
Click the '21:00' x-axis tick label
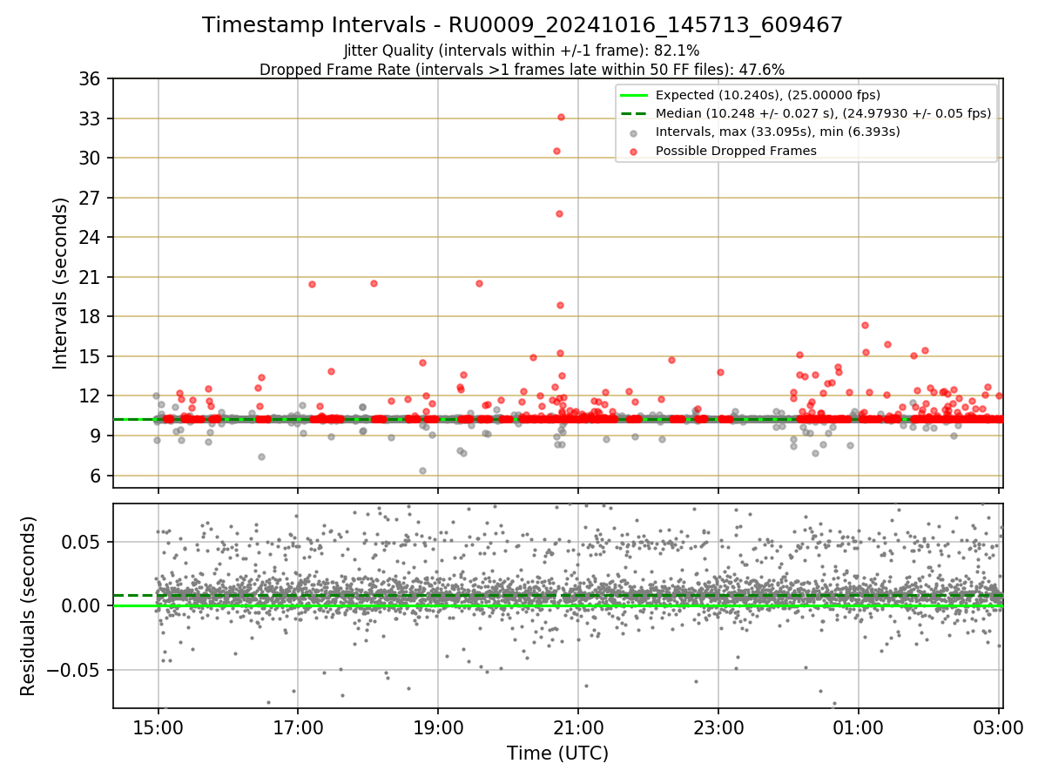[578, 727]
